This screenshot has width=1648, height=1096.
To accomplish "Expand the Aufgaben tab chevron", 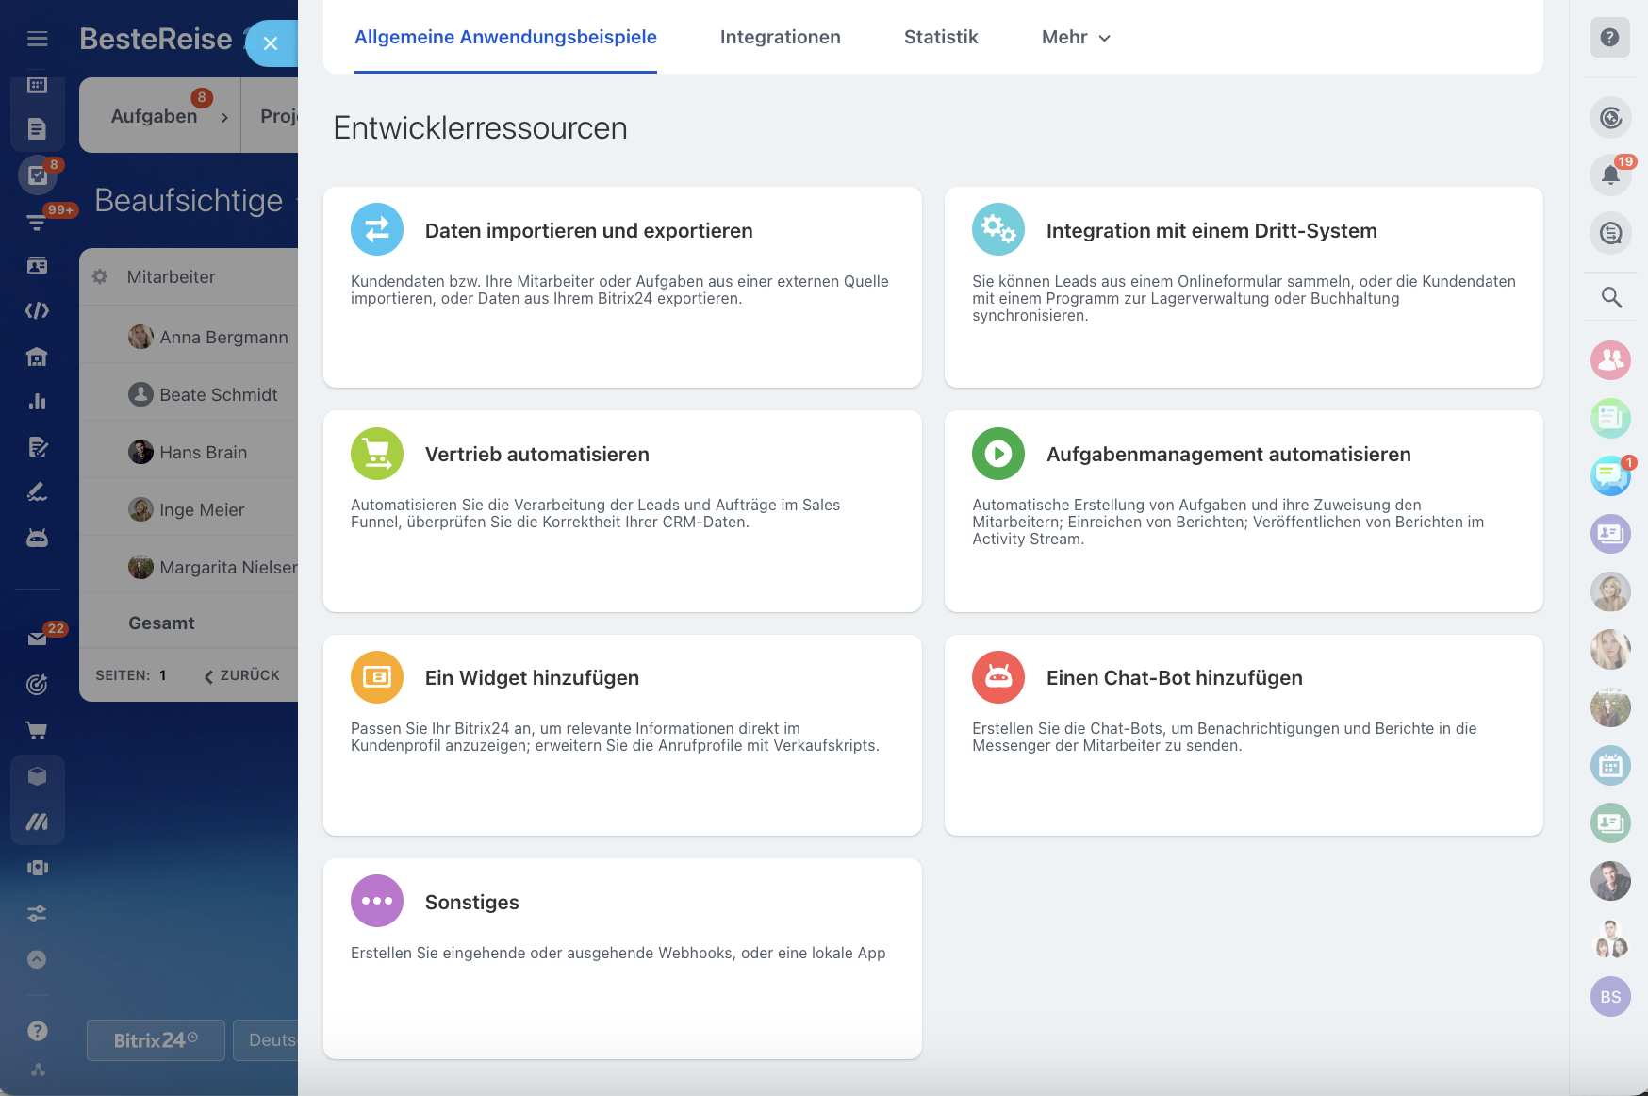I will coord(224,118).
